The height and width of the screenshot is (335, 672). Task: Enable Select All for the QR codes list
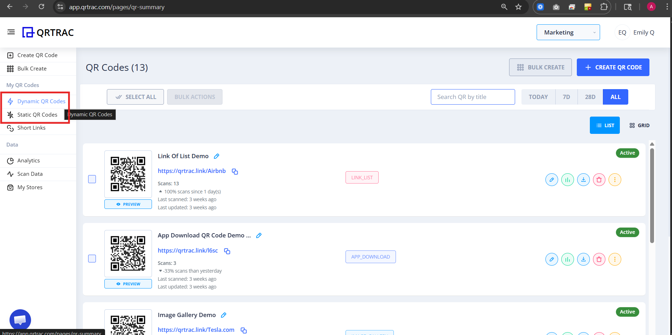(135, 97)
